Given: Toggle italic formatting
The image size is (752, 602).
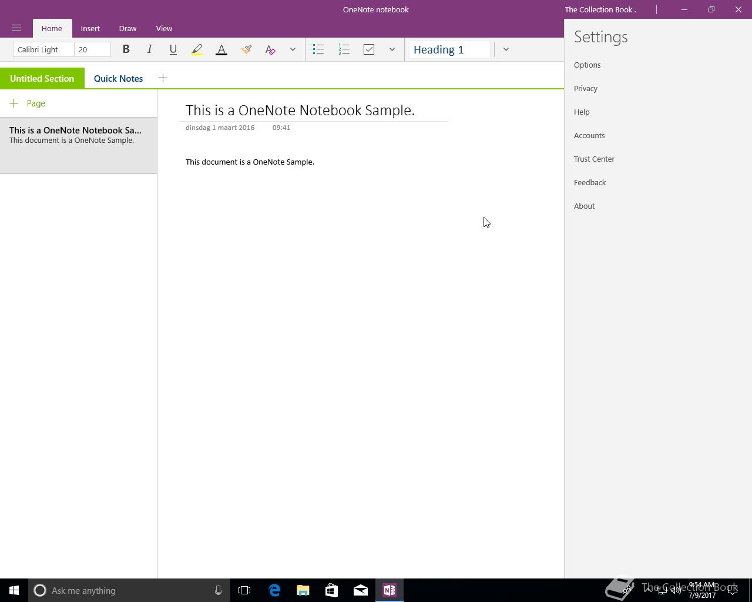Looking at the screenshot, I should click(x=149, y=49).
